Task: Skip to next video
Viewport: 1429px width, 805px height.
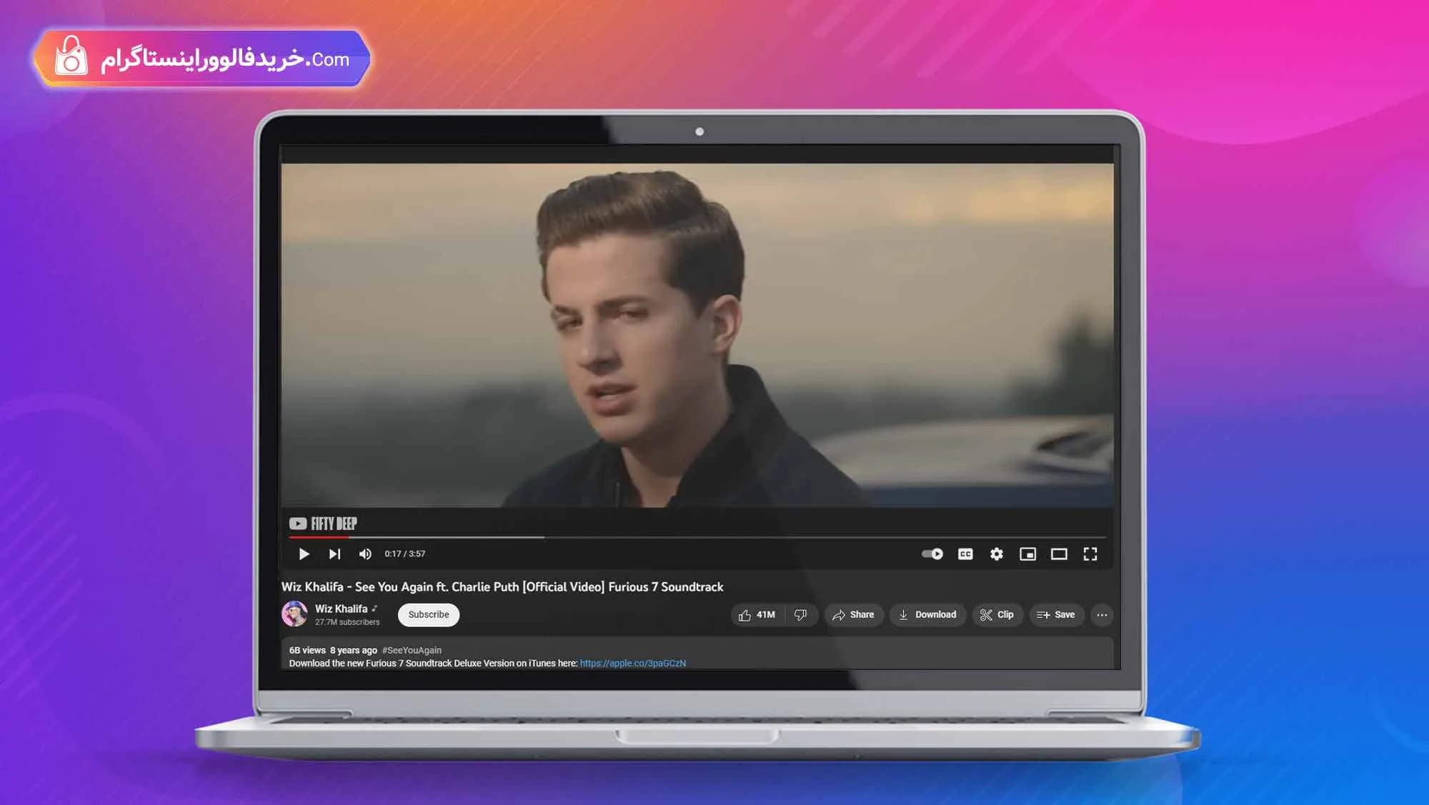Action: tap(334, 554)
